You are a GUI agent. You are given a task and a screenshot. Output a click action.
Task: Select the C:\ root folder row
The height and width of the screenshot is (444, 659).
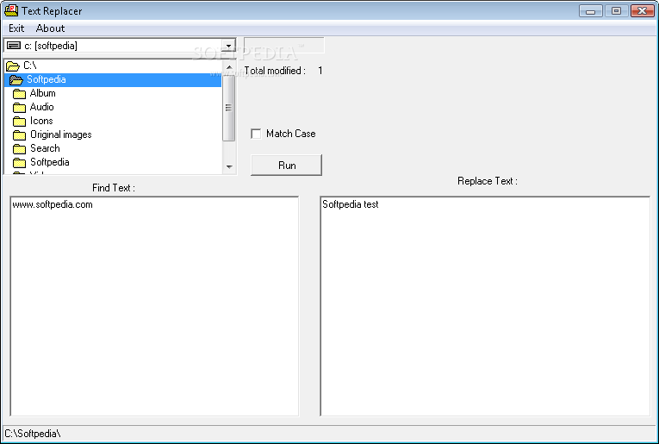113,66
